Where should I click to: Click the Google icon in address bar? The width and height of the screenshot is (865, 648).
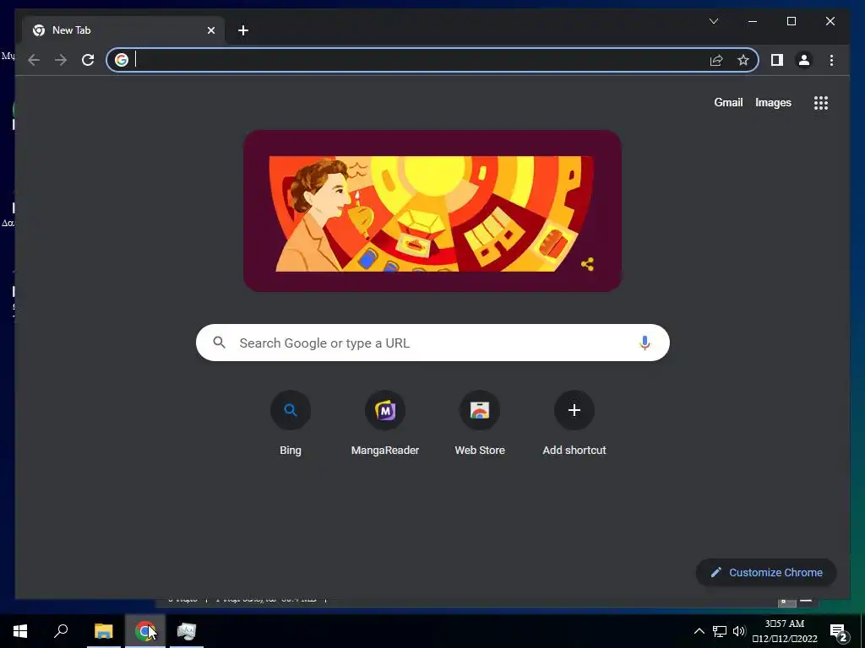[x=122, y=60]
